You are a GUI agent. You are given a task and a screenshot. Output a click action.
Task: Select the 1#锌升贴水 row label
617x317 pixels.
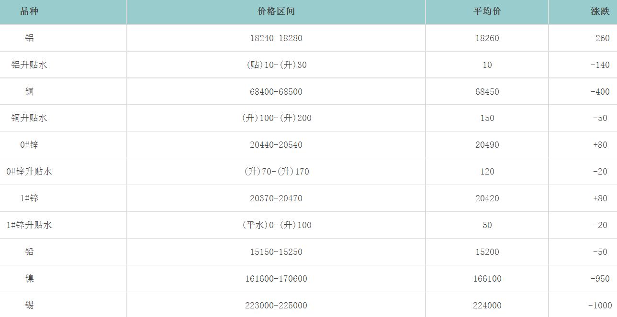point(29,225)
